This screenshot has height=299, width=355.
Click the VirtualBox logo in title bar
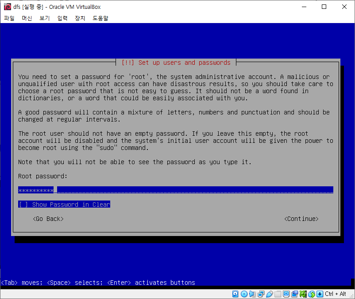coord(7,7)
